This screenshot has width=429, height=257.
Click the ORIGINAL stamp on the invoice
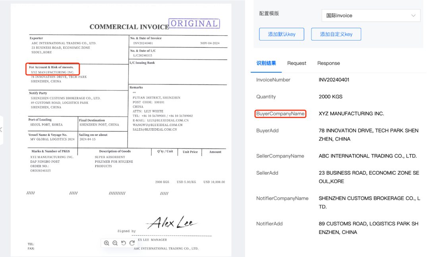pyautogui.click(x=194, y=23)
